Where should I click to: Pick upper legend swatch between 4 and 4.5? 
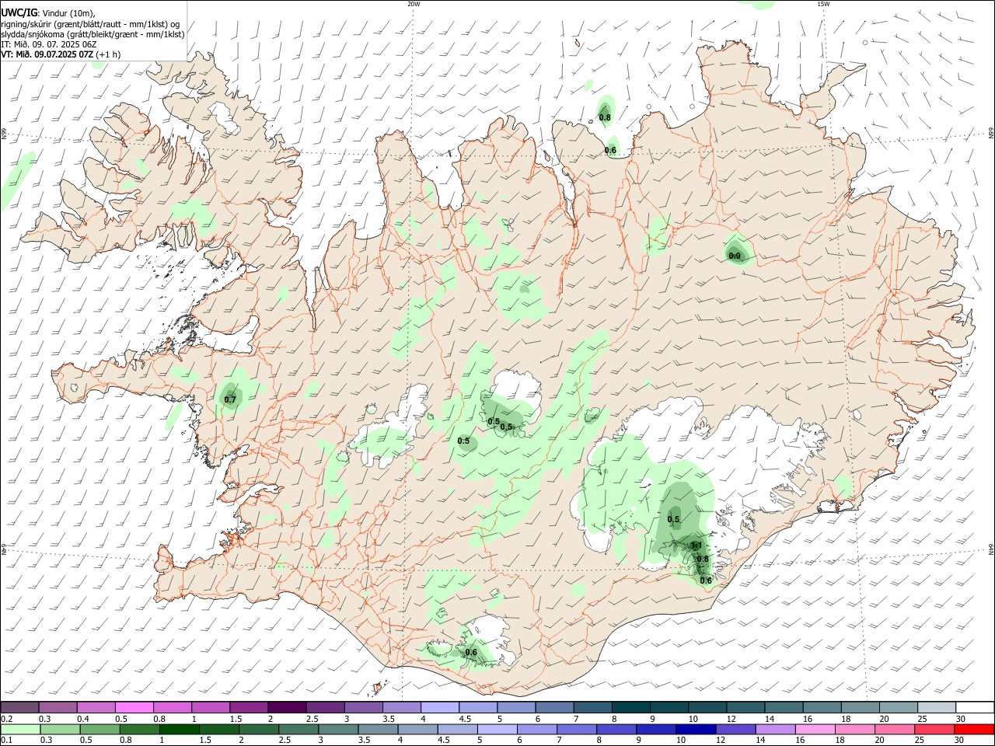click(x=438, y=707)
